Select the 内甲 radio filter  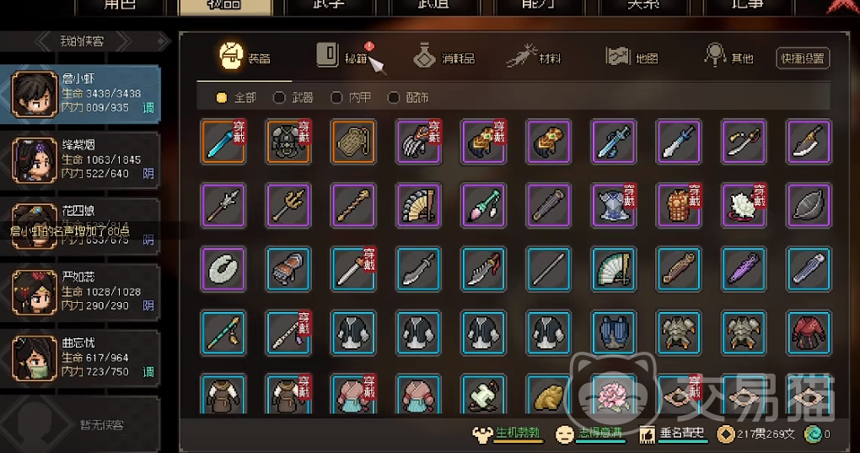tap(351, 98)
